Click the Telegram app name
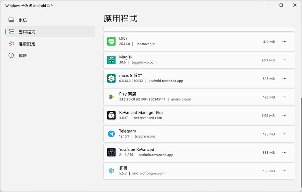This screenshot has height=192, width=302. [127, 131]
